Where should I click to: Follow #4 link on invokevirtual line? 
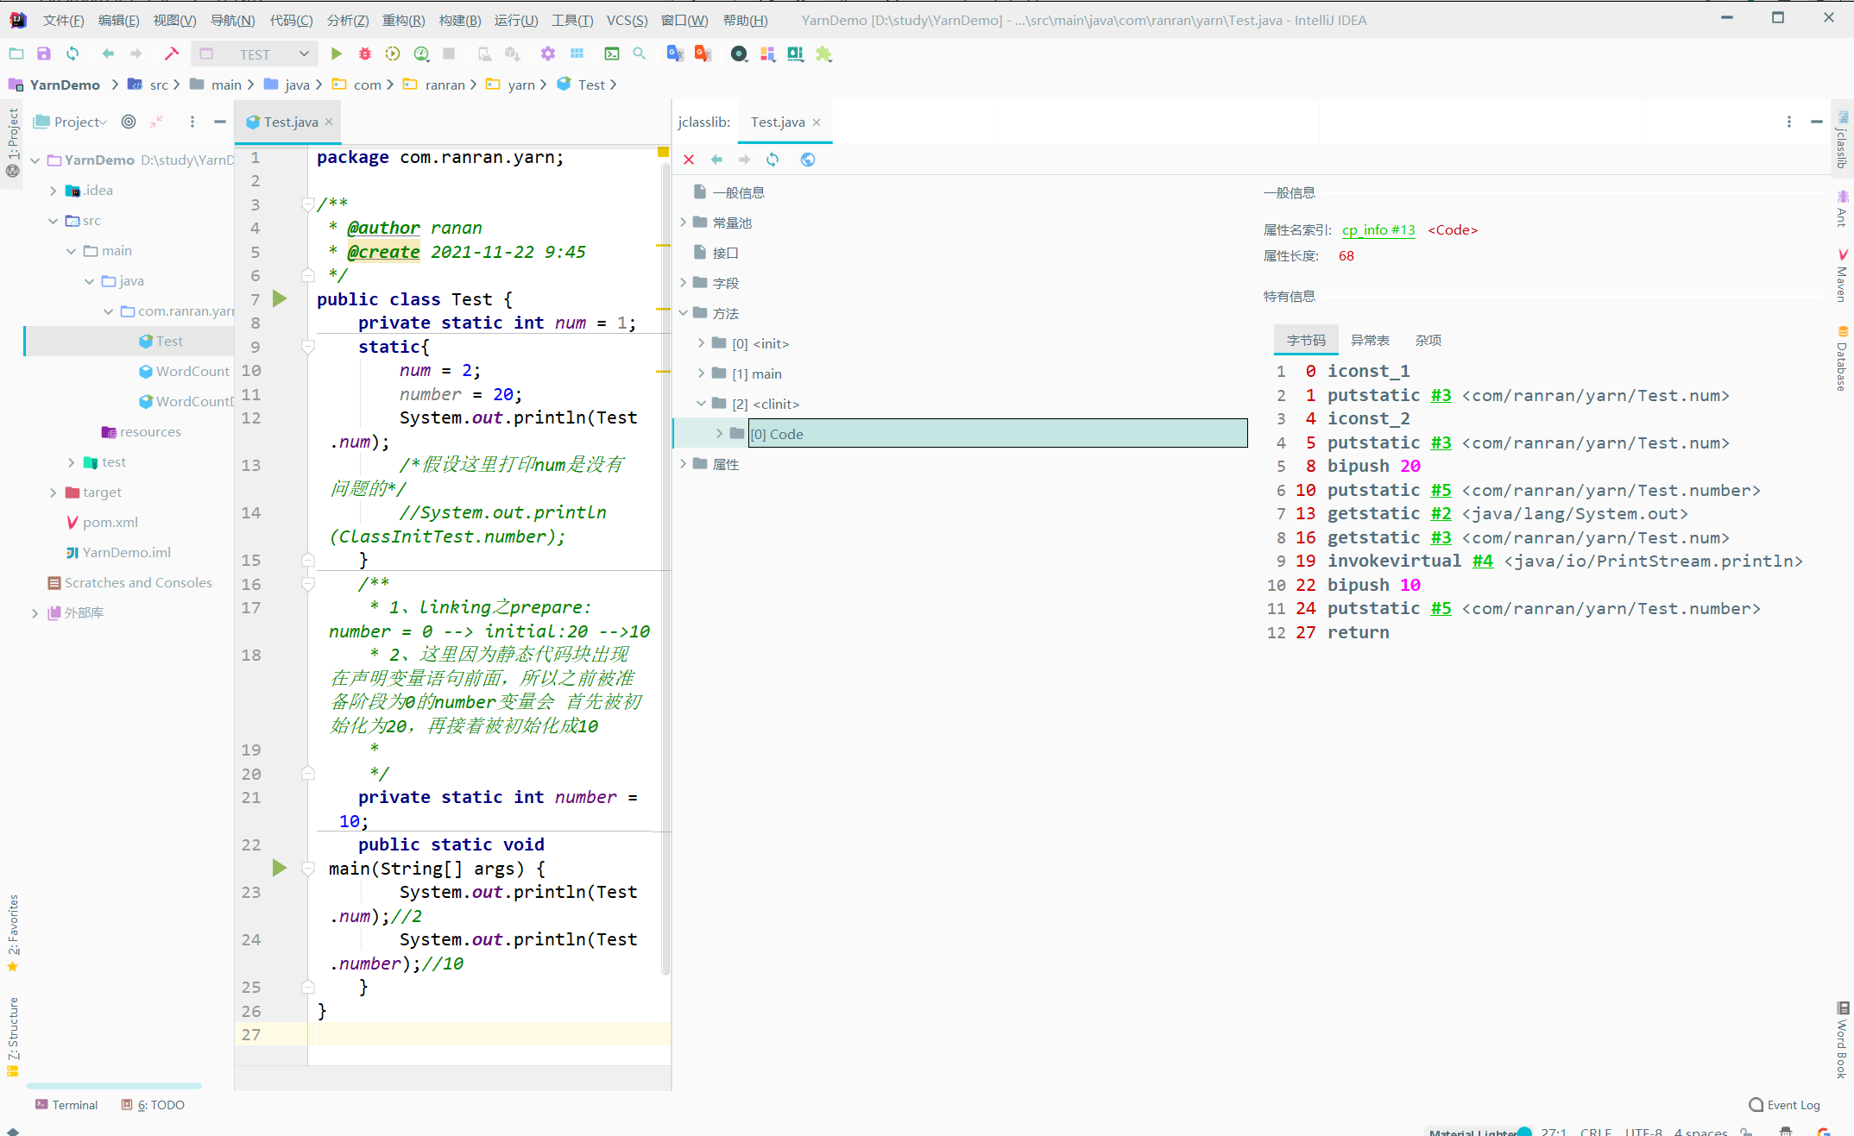point(1482,561)
